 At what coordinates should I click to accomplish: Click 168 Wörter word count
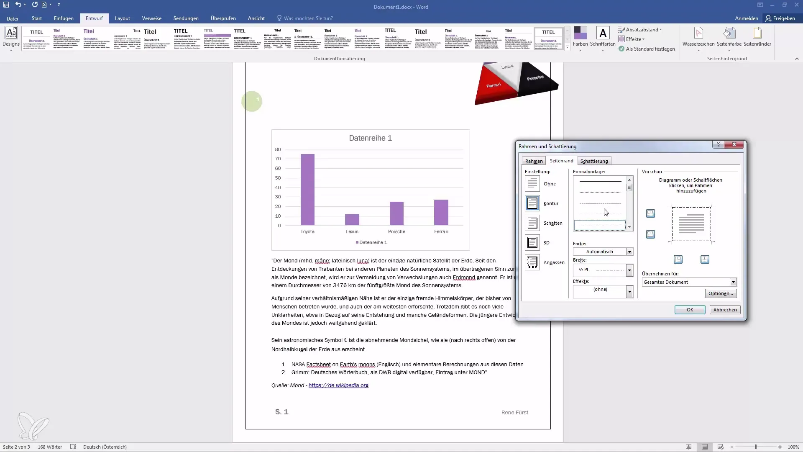[x=50, y=447]
